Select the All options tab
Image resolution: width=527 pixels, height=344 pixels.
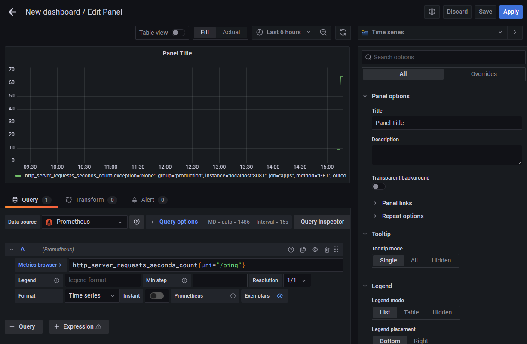(403, 74)
